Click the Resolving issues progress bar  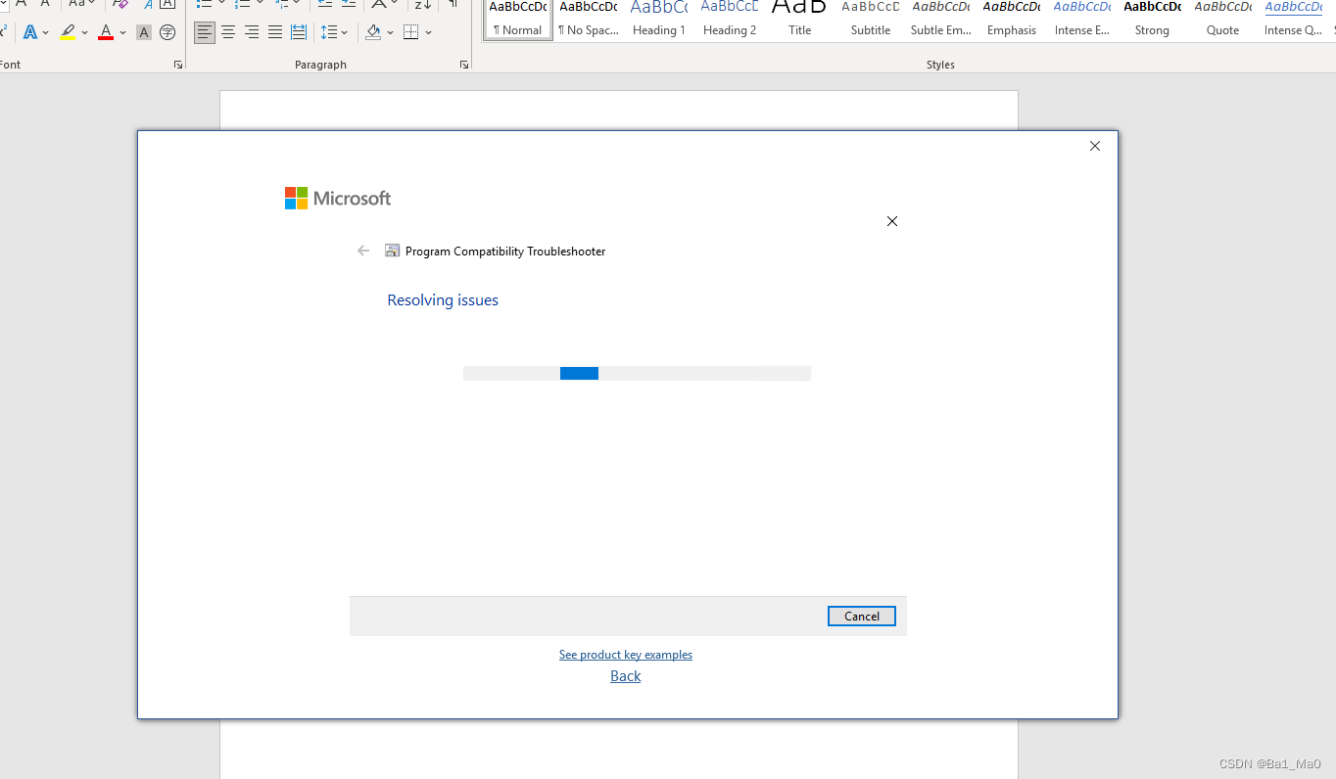pos(637,373)
